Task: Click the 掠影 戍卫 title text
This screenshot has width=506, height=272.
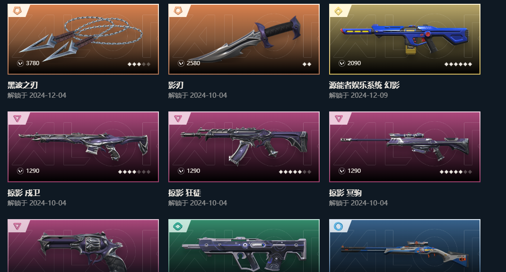Action: (24, 193)
